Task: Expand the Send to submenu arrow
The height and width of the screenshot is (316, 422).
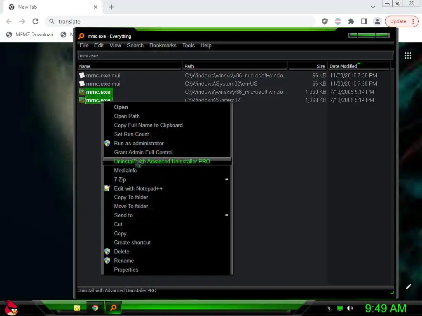Action: [x=227, y=215]
